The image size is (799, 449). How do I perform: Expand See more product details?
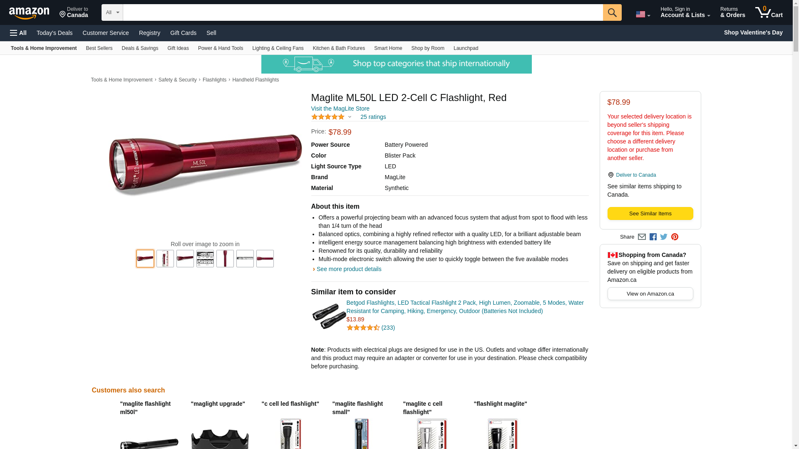(349, 269)
